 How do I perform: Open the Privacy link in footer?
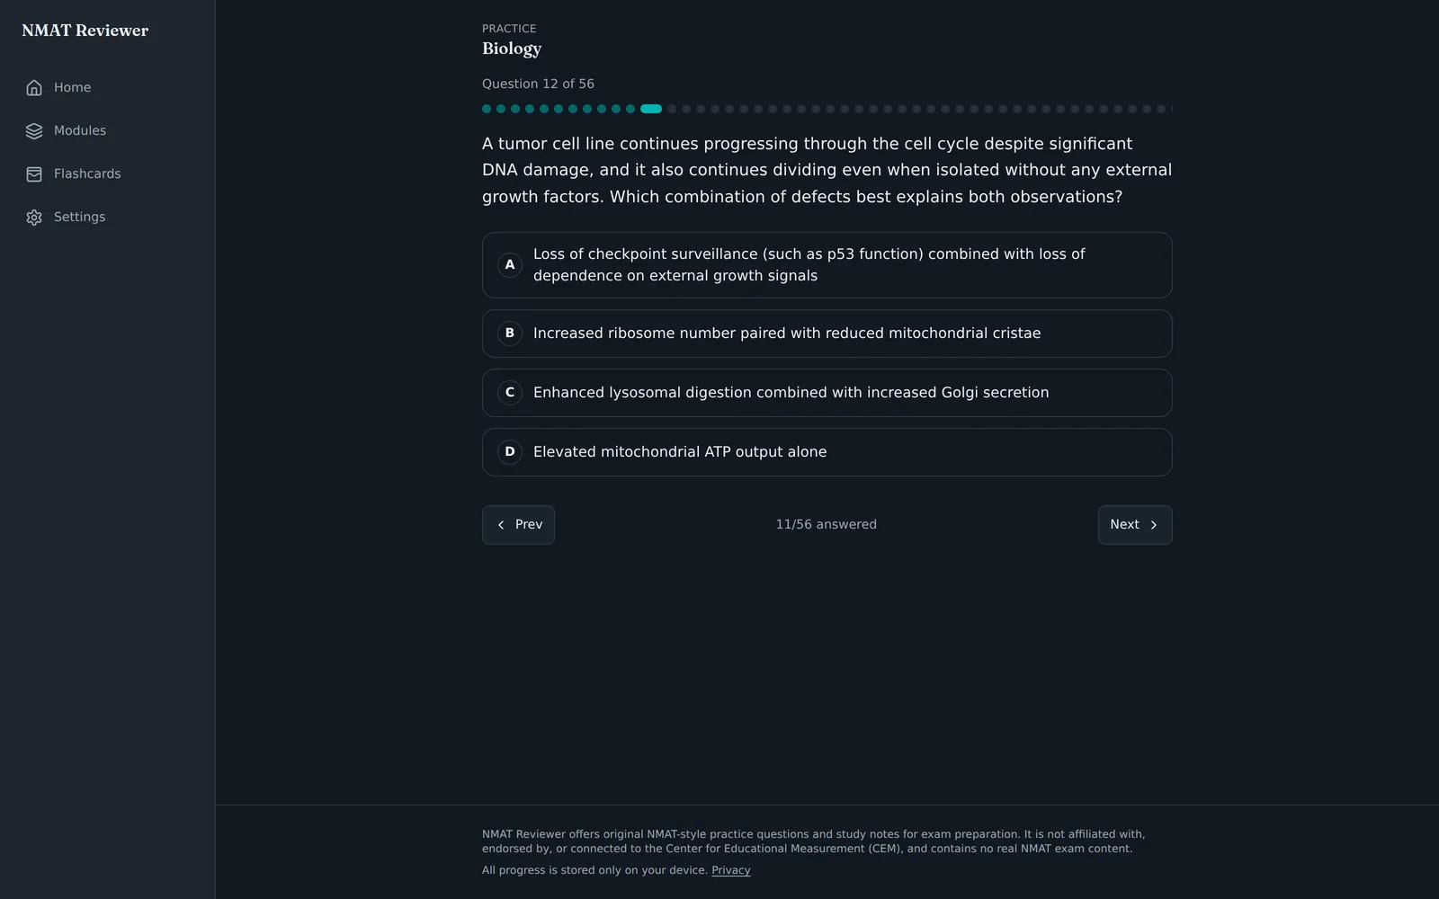pyautogui.click(x=730, y=870)
